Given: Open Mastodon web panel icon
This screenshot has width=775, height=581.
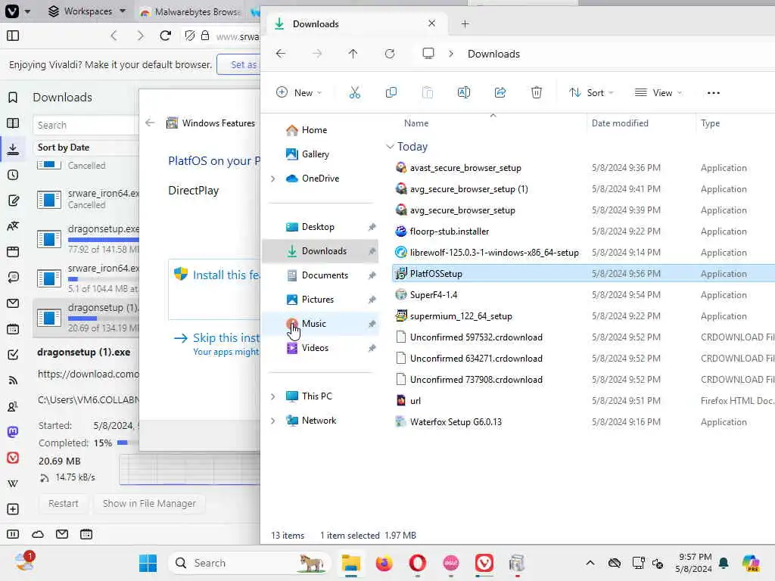Looking at the screenshot, I should tap(14, 432).
